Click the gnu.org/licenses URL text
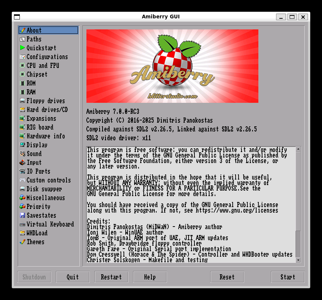322x300 pixels. pos(237,210)
